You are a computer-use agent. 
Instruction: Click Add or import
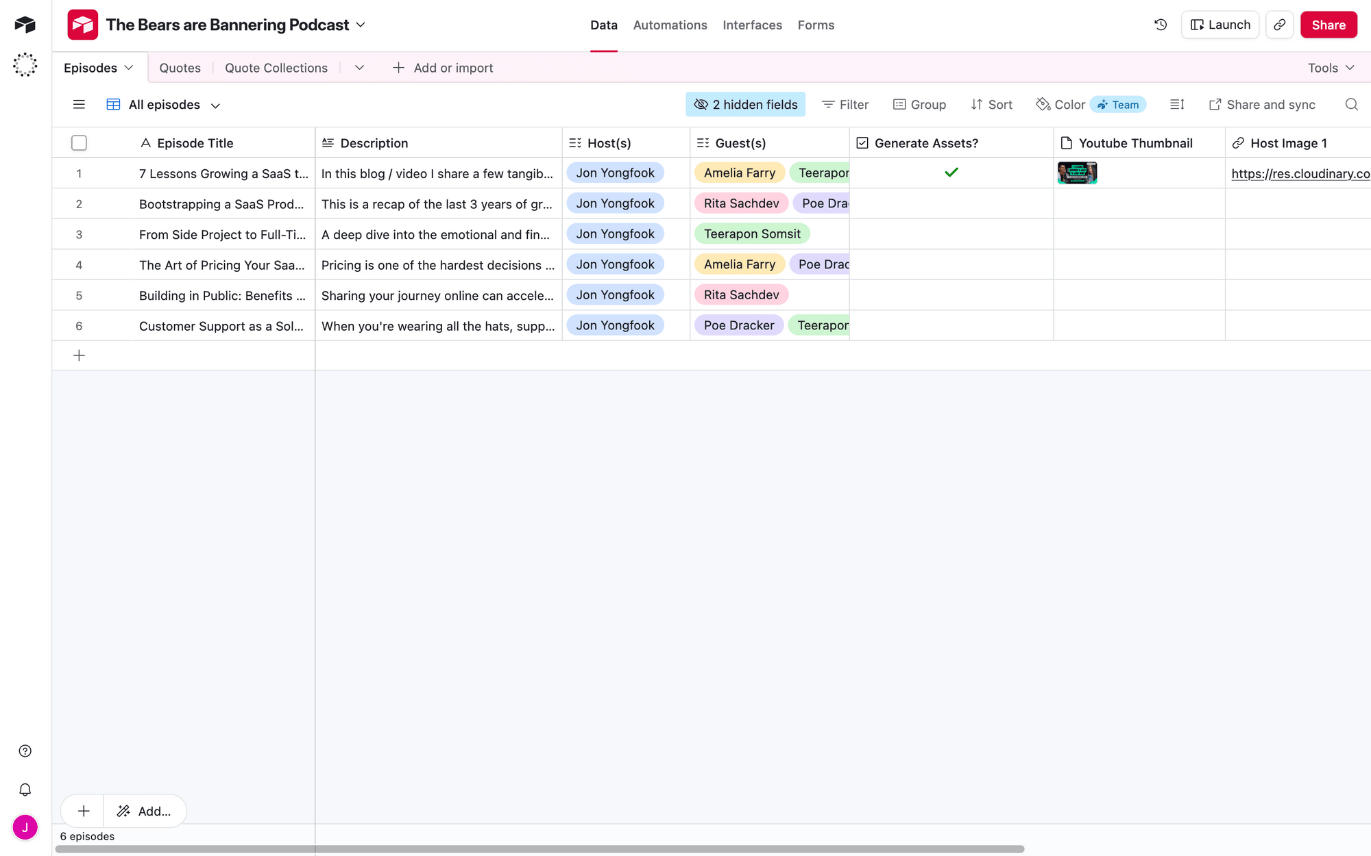click(x=442, y=67)
